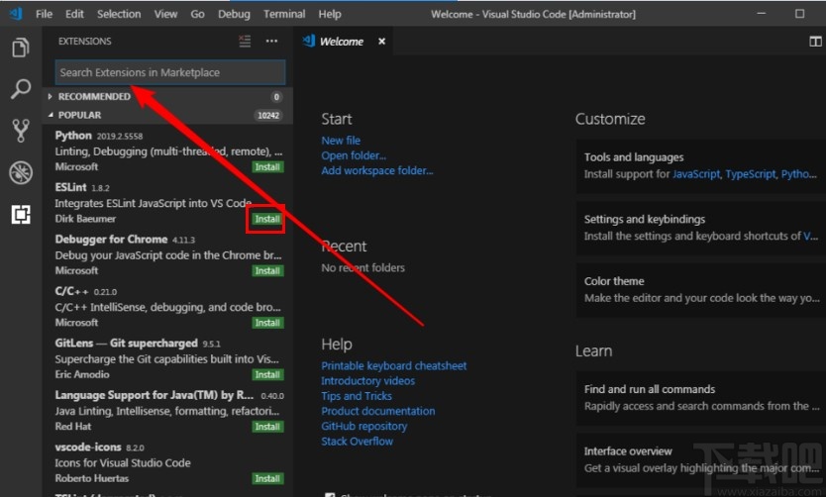
Task: Click the Popular count badge 10242
Action: [268, 115]
